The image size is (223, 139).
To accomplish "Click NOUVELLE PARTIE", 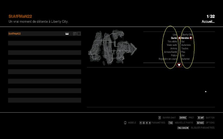I will [184, 123].
